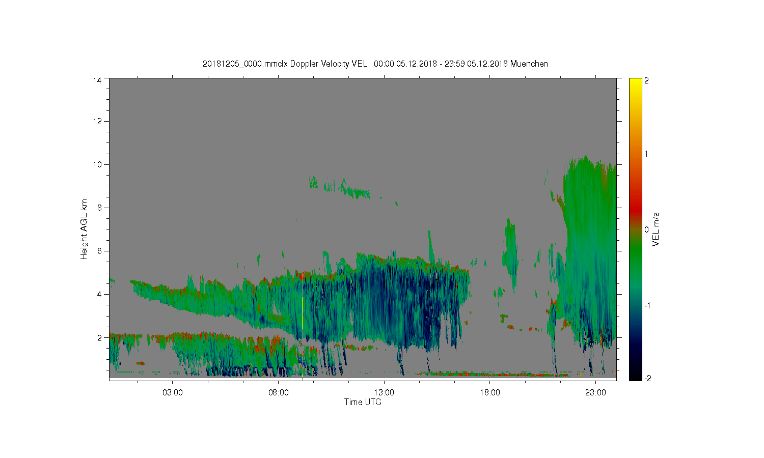Viewport: 764px width, 458px height.
Task: Click the 08:00 time tick label
Action: [279, 393]
